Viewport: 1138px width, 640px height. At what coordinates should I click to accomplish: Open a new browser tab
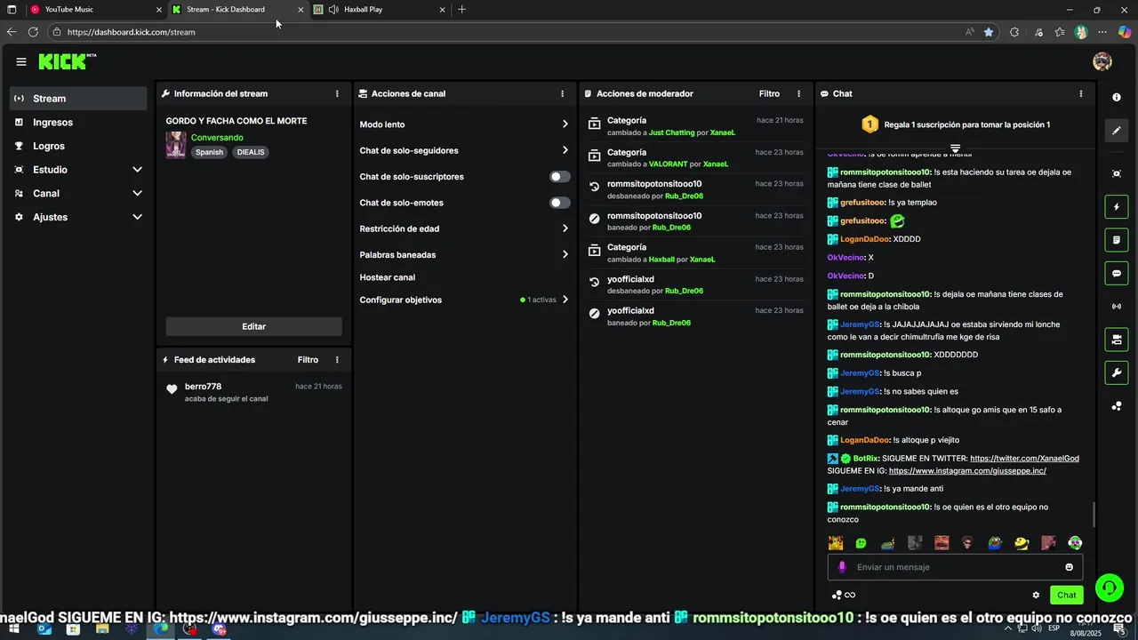tap(461, 10)
